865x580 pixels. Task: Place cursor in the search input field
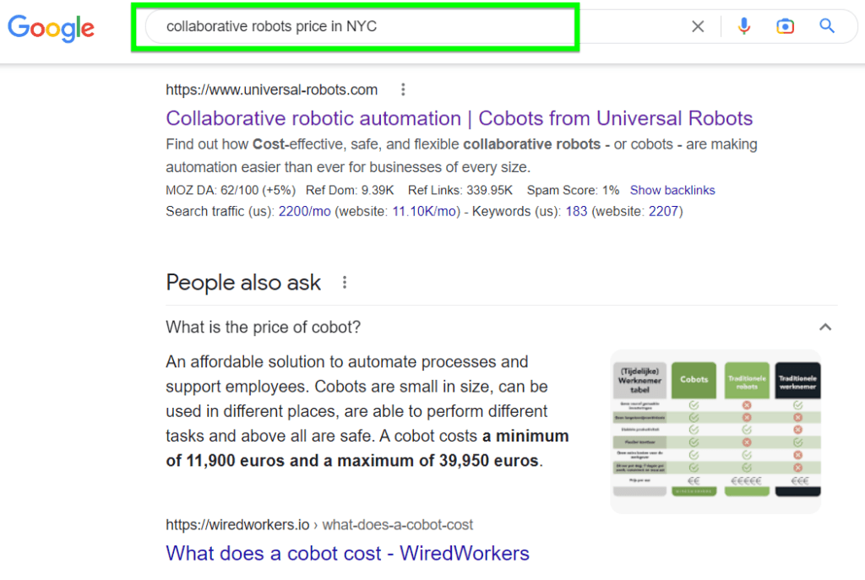pyautogui.click(x=355, y=26)
